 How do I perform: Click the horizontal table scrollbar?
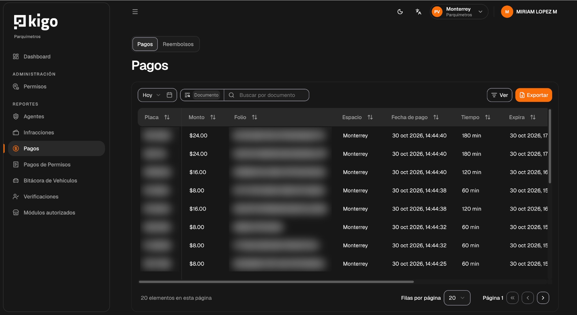pos(276,282)
